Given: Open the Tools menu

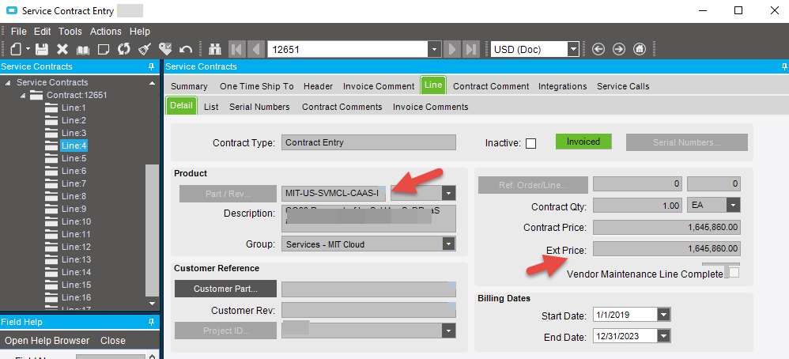Looking at the screenshot, I should [x=70, y=31].
